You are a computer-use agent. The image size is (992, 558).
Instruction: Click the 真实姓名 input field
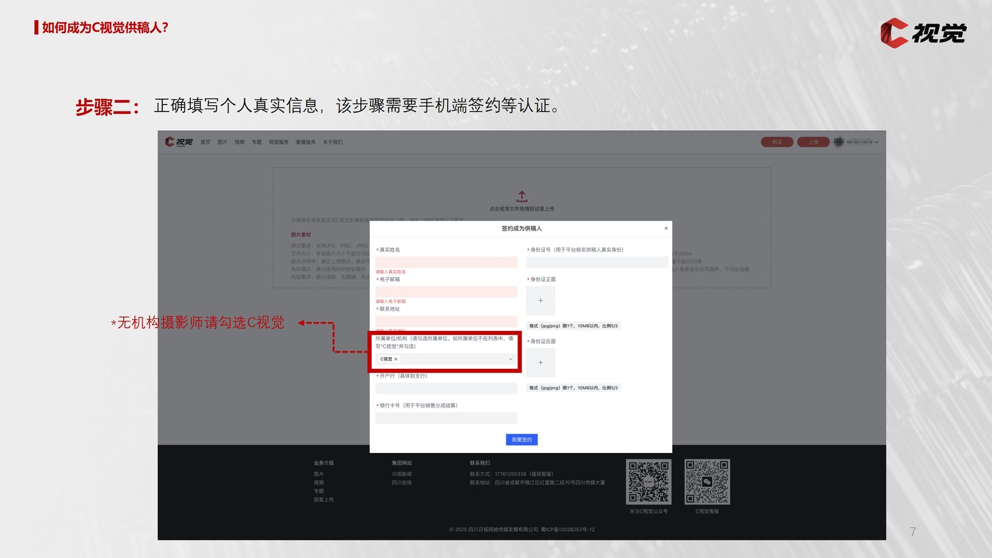[x=446, y=263]
